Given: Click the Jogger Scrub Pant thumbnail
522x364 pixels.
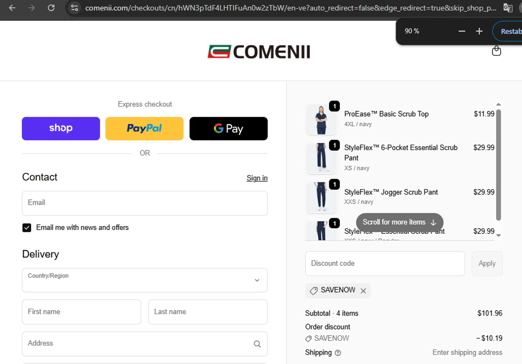Looking at the screenshot, I should [x=321, y=197].
